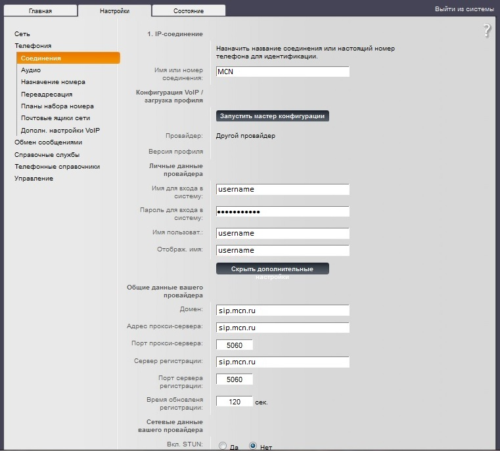Image resolution: width=500 pixels, height=451 pixels.
Task: Click Скрыть дополнительные настройки button
Action: tap(272, 268)
